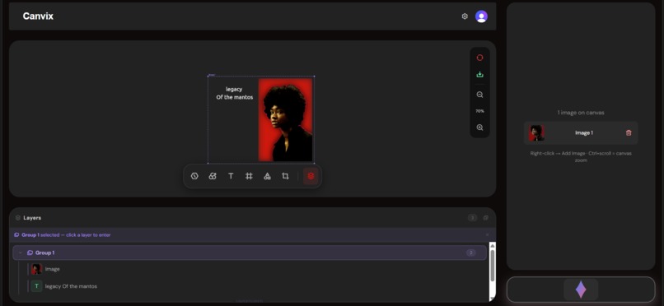Screen dimensions: 664x306
Task: Open the shapes tool
Action: pyautogui.click(x=267, y=176)
